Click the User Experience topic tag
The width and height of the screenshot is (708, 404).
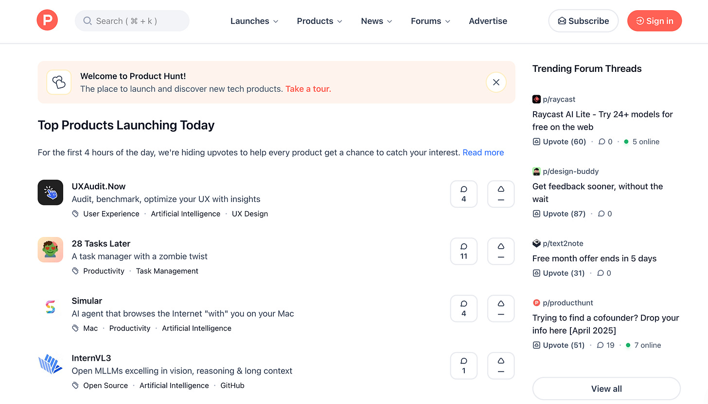111,214
